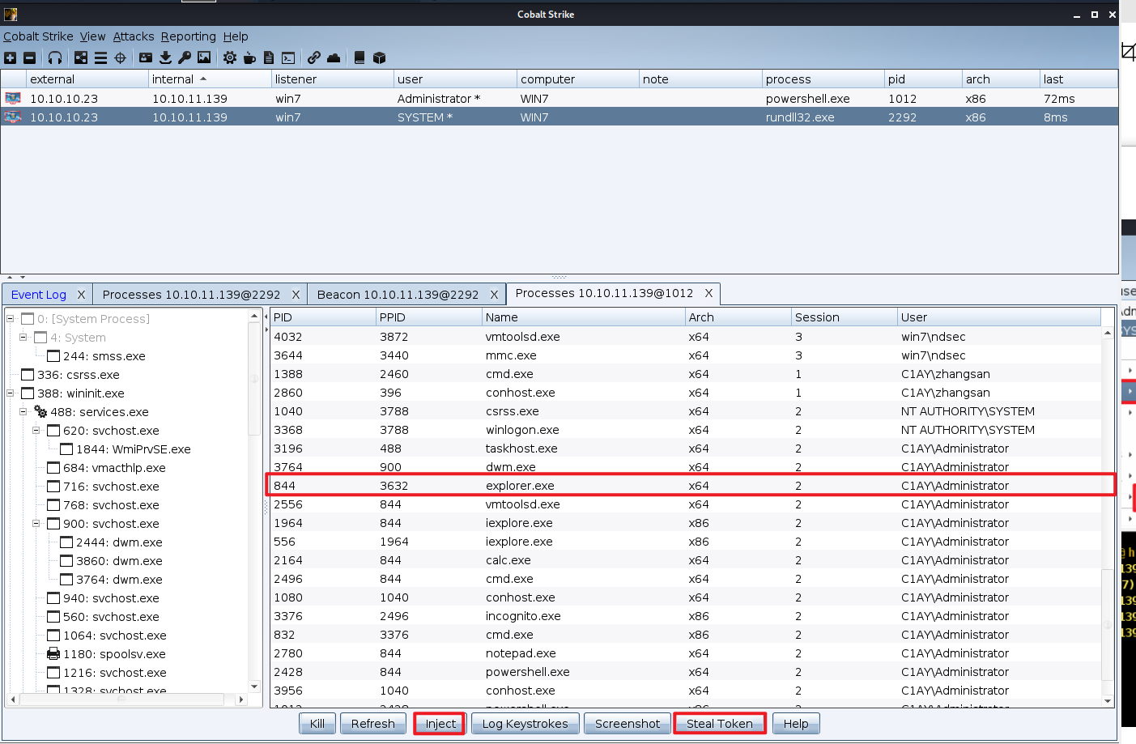Open the Reporting menu
This screenshot has width=1136, height=744.
pyautogui.click(x=188, y=36)
